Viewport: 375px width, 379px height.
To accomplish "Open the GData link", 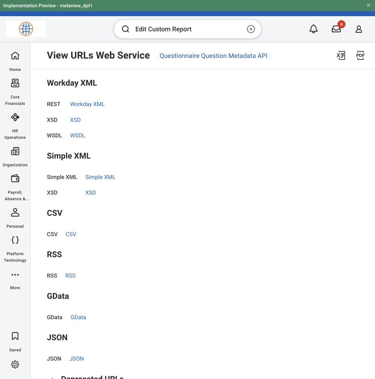I will tap(78, 317).
